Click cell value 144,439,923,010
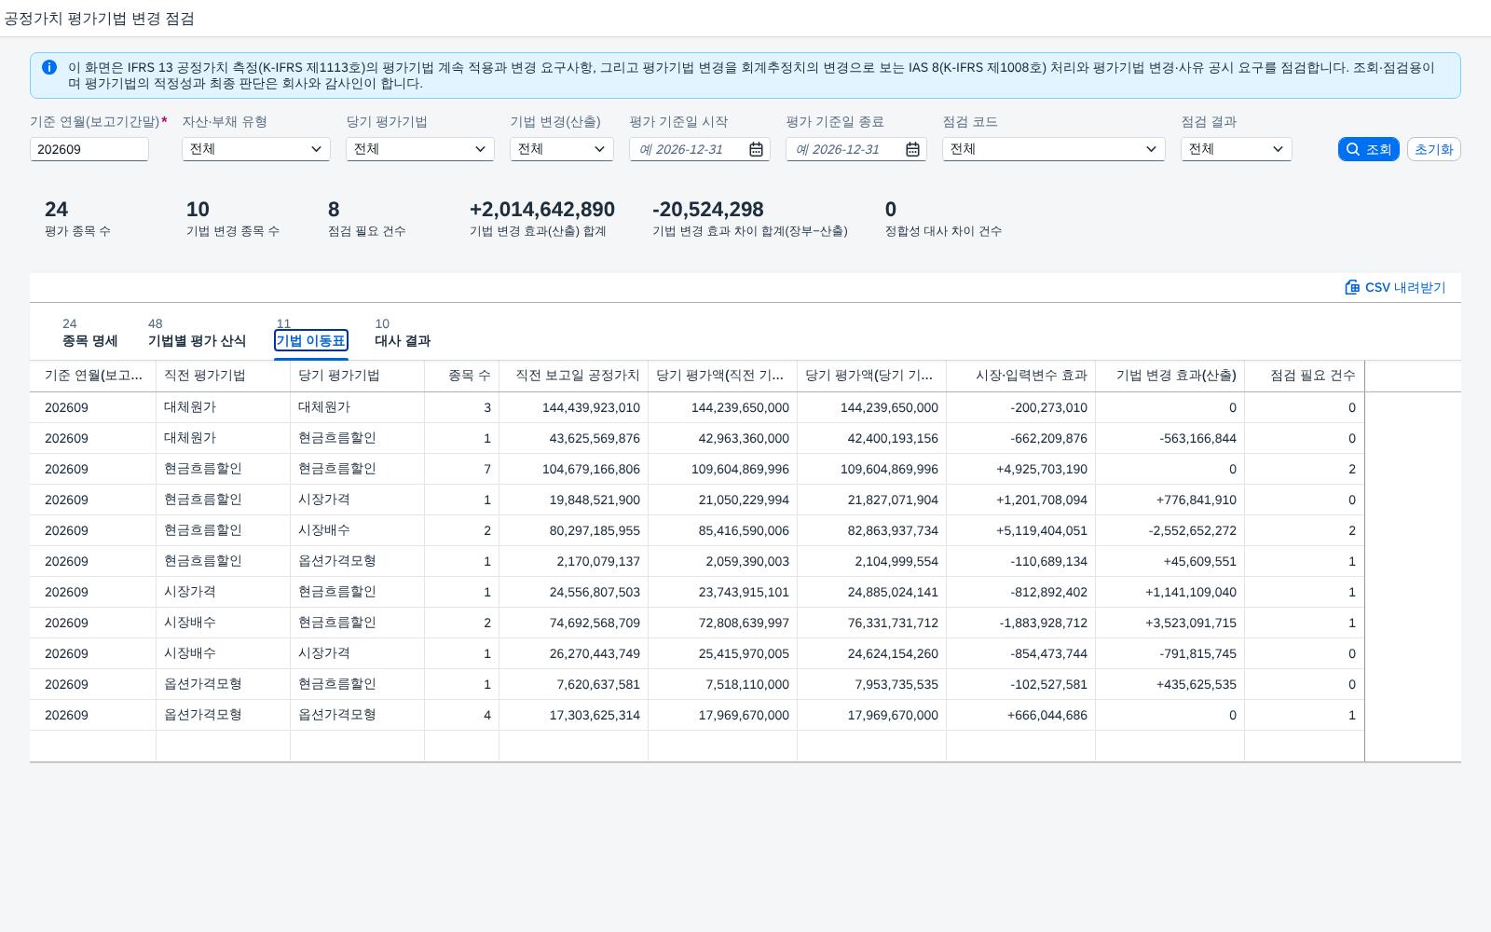The height and width of the screenshot is (932, 1491). [591, 407]
